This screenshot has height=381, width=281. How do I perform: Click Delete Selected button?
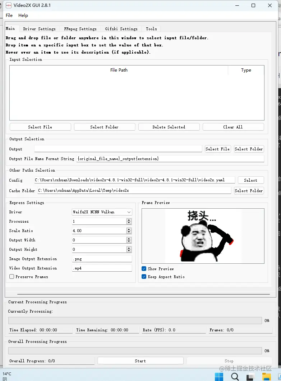tap(169, 127)
